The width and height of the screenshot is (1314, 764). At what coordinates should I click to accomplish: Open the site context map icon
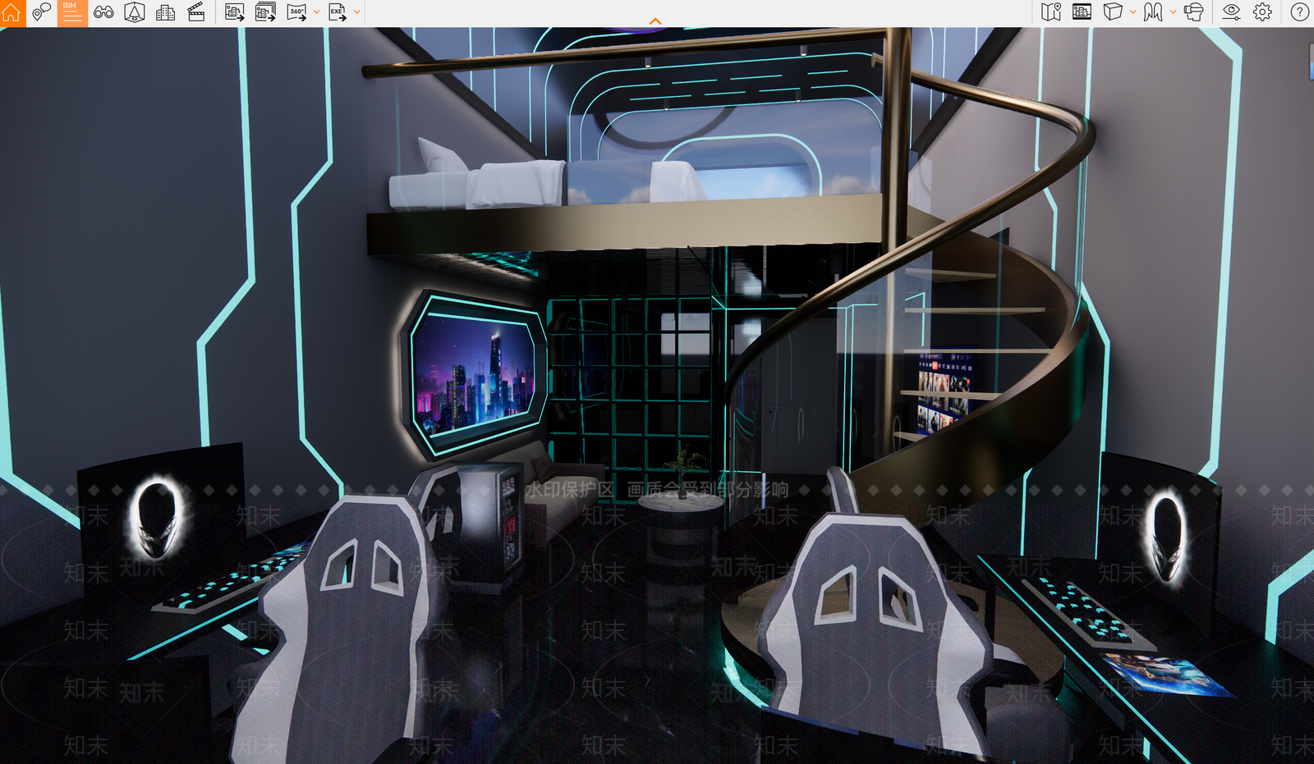(1051, 12)
